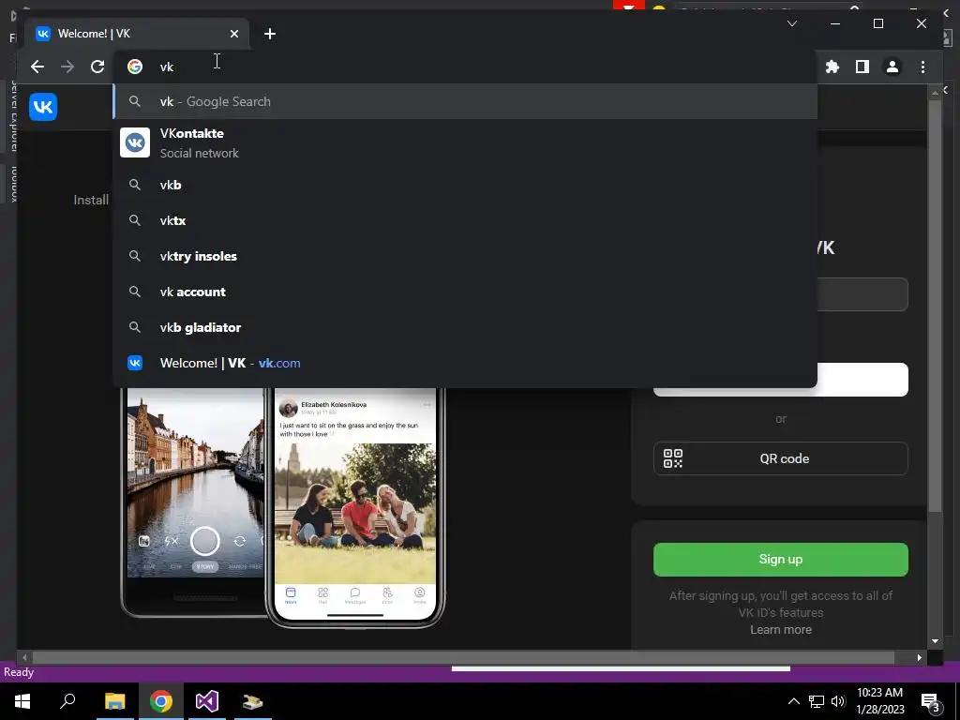This screenshot has width=960, height=720.
Task: Click the browser forward arrow
Action: pyautogui.click(x=67, y=67)
